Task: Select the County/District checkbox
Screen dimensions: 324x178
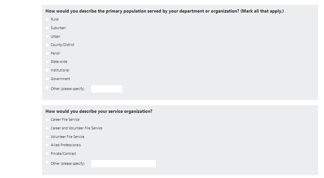Action: (x=47, y=45)
